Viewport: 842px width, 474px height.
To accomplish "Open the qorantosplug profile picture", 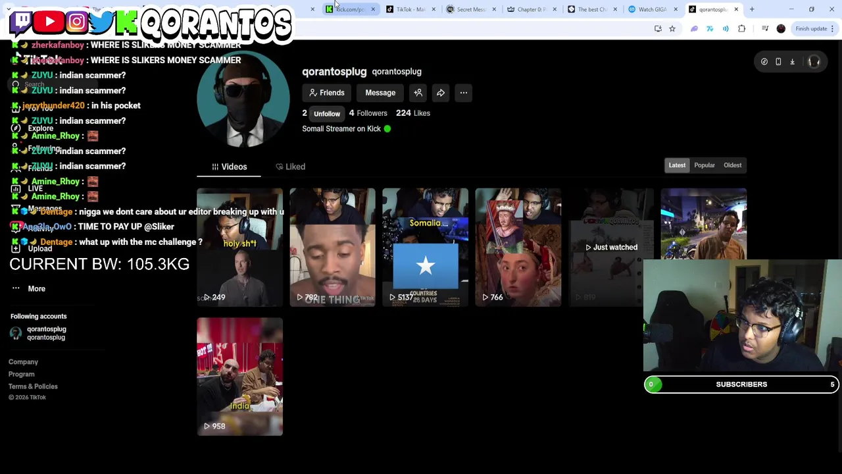I will pos(243,99).
